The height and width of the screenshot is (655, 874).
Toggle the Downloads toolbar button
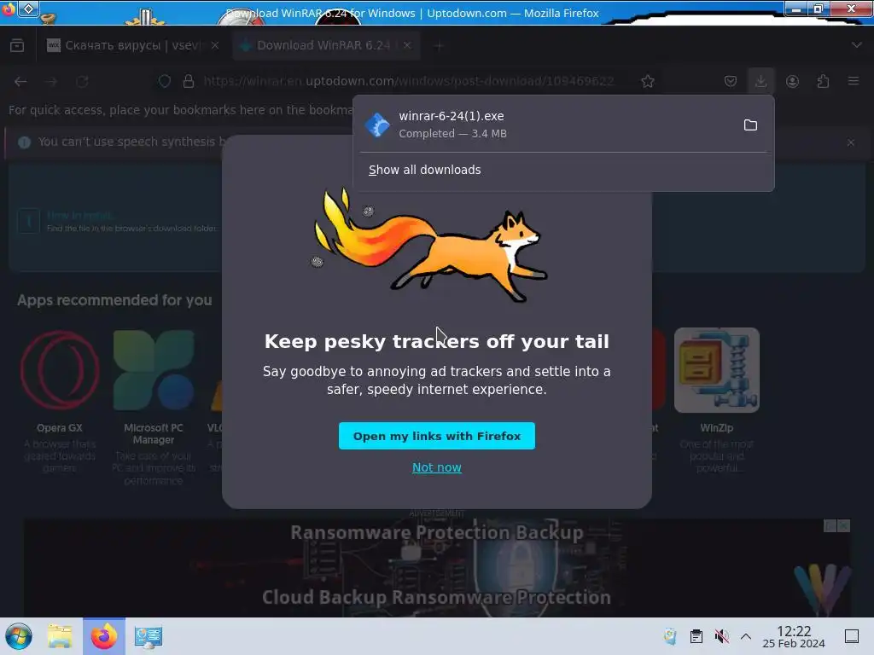(x=760, y=81)
